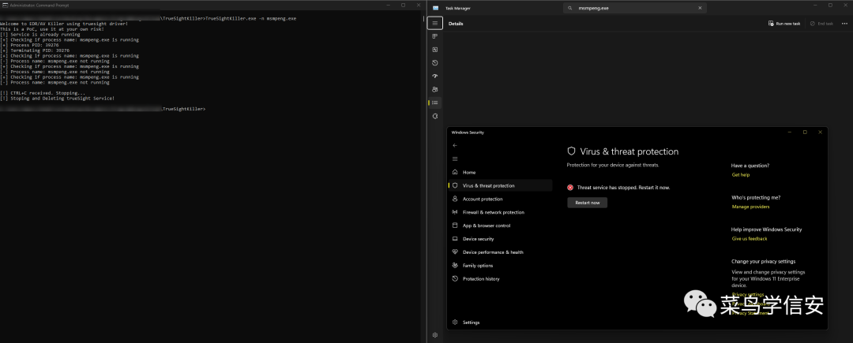Click the 'CTRL+C received. Stopping...' console line
The height and width of the screenshot is (343, 853).
(x=43, y=93)
